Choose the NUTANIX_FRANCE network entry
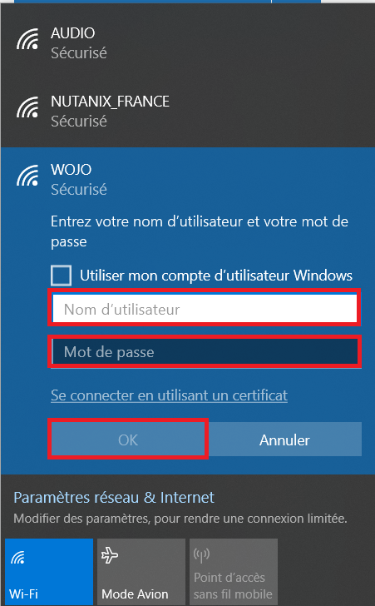The width and height of the screenshot is (375, 606). (x=188, y=112)
